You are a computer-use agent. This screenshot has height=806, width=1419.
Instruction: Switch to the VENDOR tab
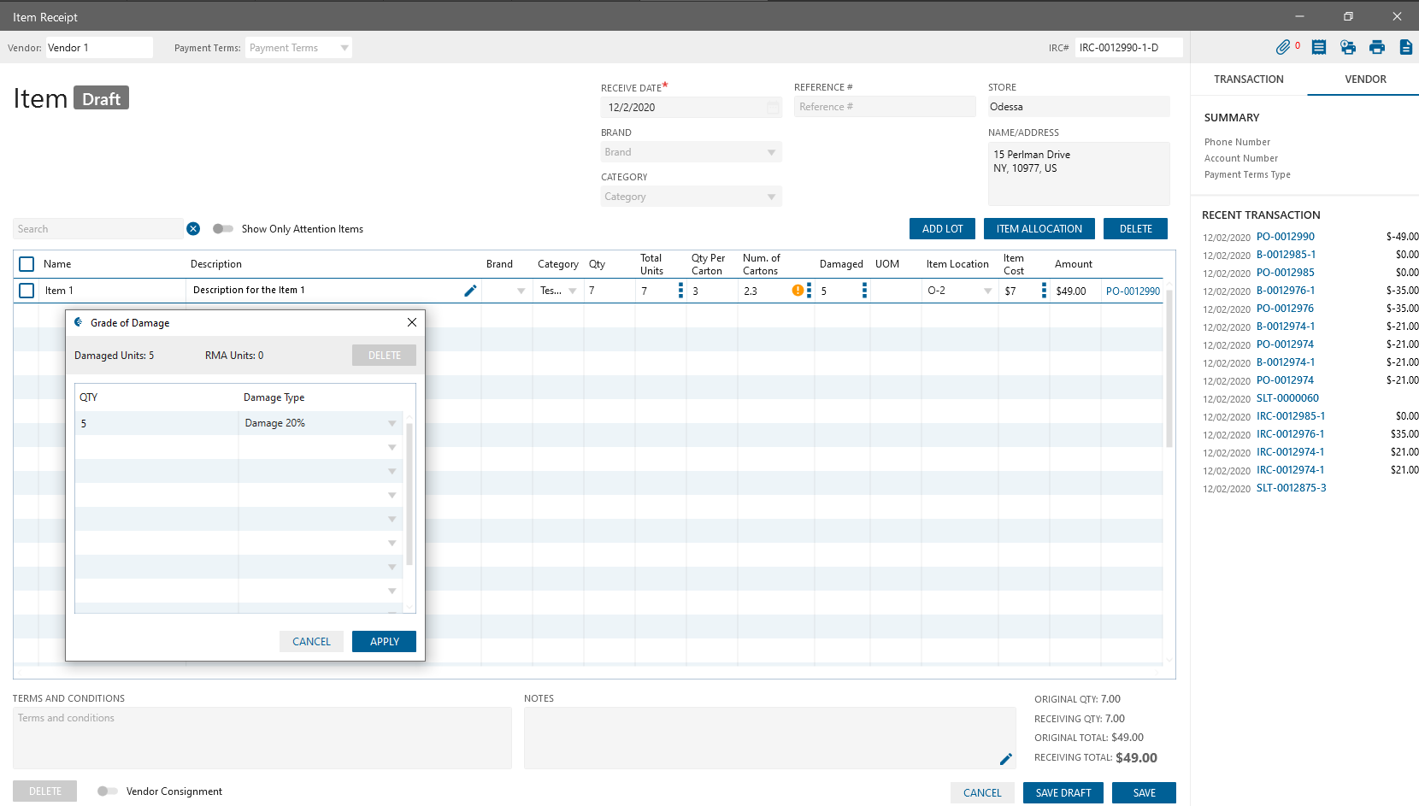point(1365,79)
